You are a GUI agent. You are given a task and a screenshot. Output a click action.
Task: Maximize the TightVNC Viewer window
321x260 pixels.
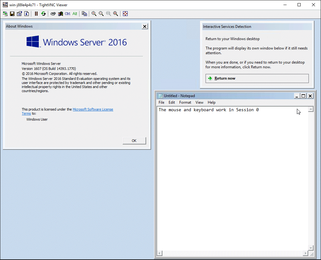299,5
